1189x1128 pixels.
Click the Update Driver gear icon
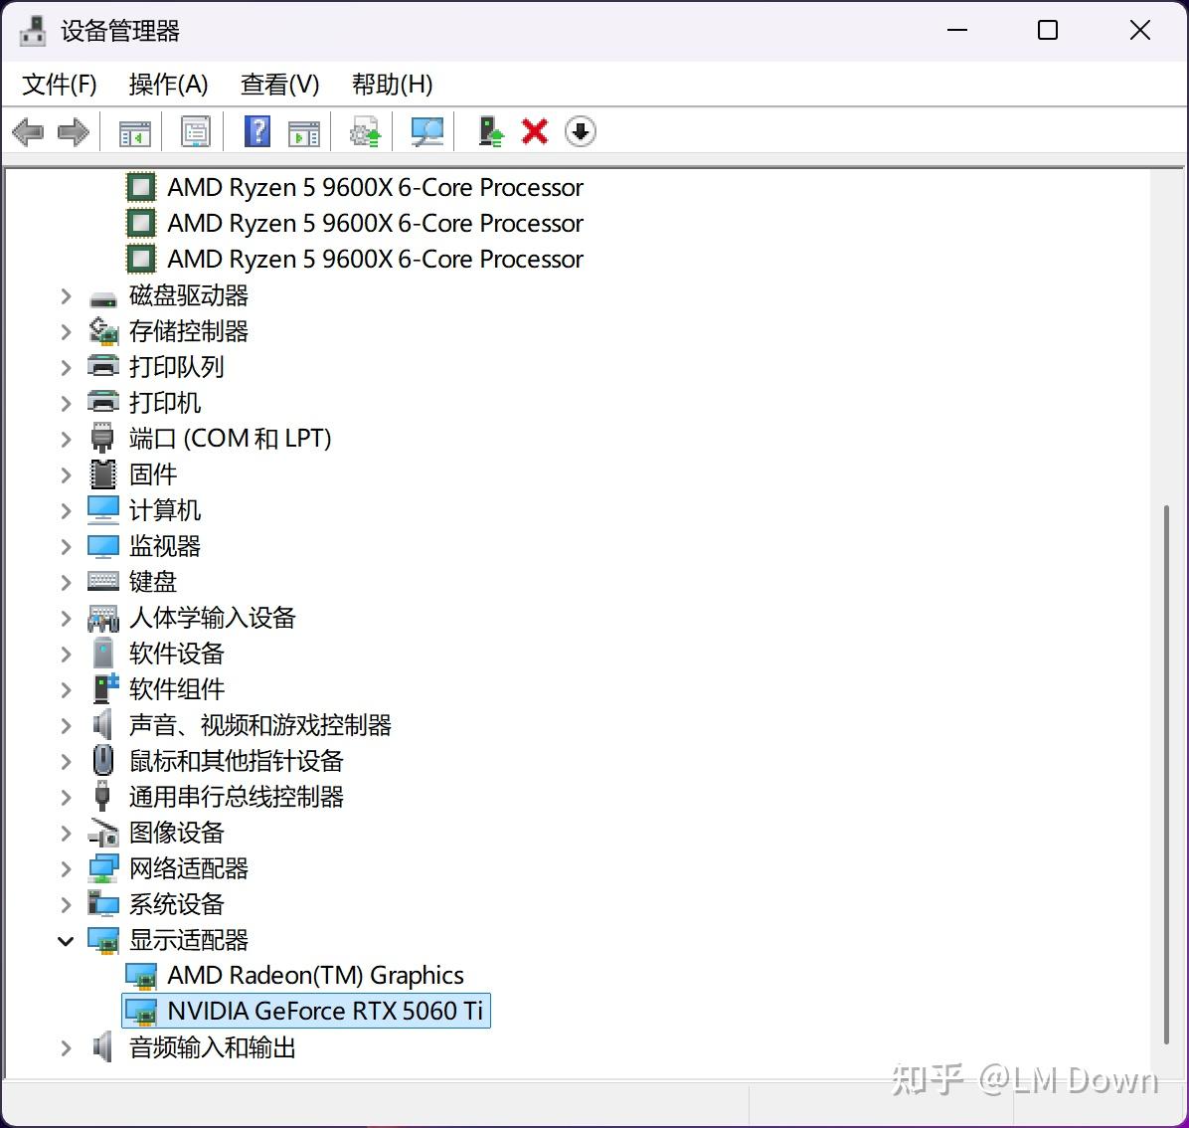tap(364, 131)
